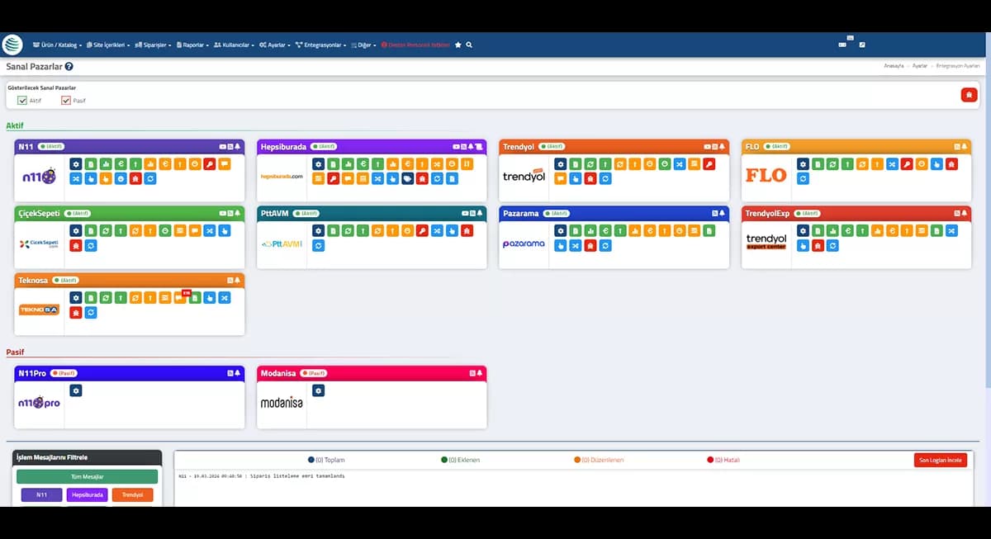
Task: Click the red key icon in FLO card
Action: pos(906,163)
